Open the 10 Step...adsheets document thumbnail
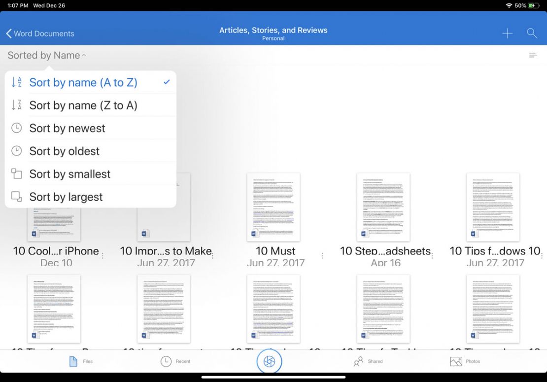This screenshot has width=547, height=382. click(383, 207)
